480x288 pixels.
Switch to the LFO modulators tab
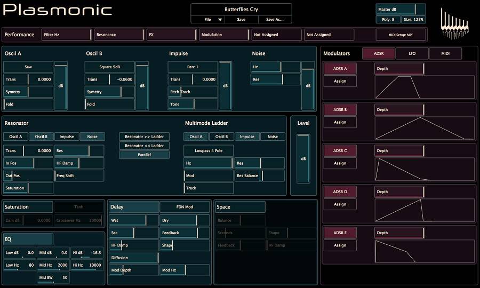pos(412,53)
